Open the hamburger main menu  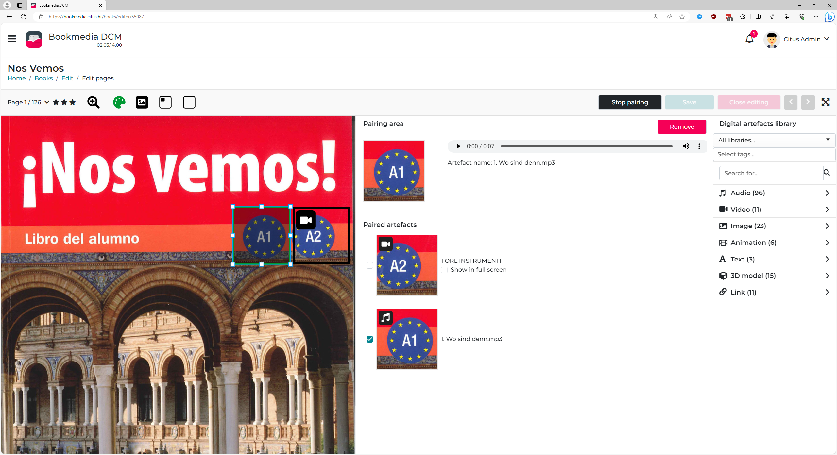[x=12, y=39]
